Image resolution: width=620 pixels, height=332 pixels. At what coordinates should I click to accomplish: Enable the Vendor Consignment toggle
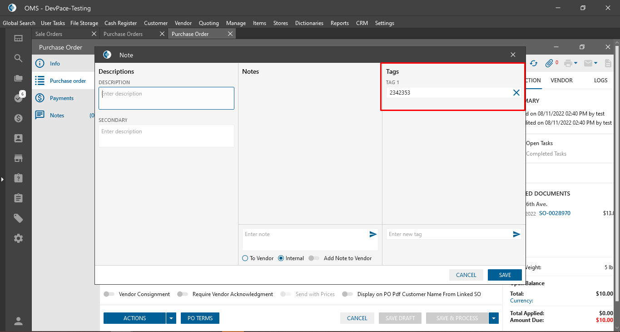109,294
